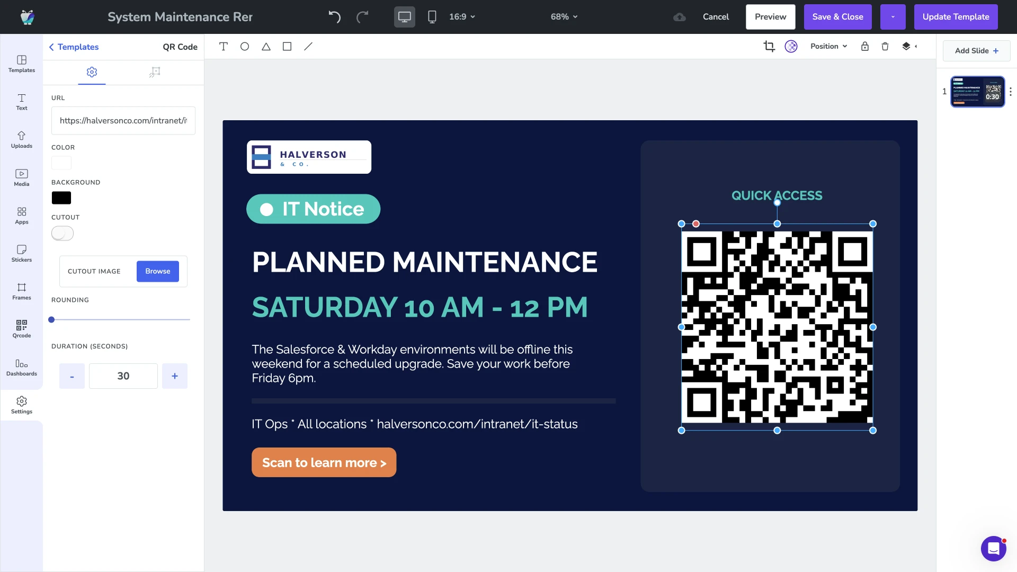Select the SATURDAY 10 AM - 12 PM text
The width and height of the screenshot is (1017, 572).
coord(420,307)
